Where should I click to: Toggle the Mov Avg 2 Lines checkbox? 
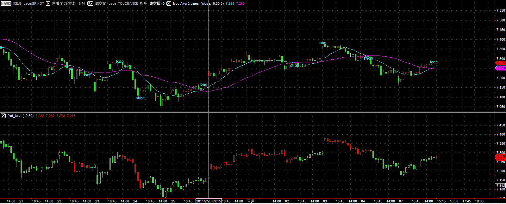pyautogui.click(x=169, y=3)
